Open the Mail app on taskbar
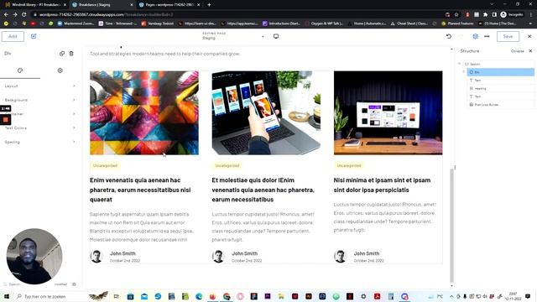 coord(144,296)
